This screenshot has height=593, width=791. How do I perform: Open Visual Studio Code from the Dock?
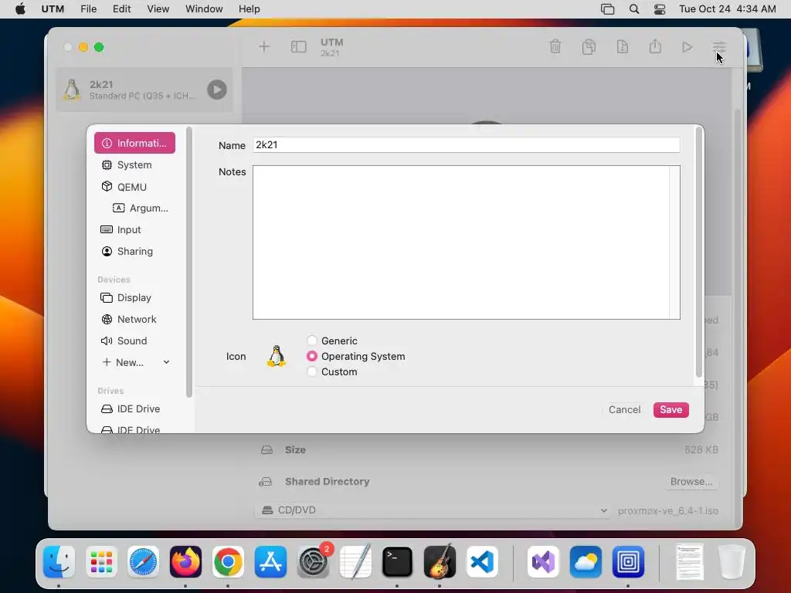[482, 562]
